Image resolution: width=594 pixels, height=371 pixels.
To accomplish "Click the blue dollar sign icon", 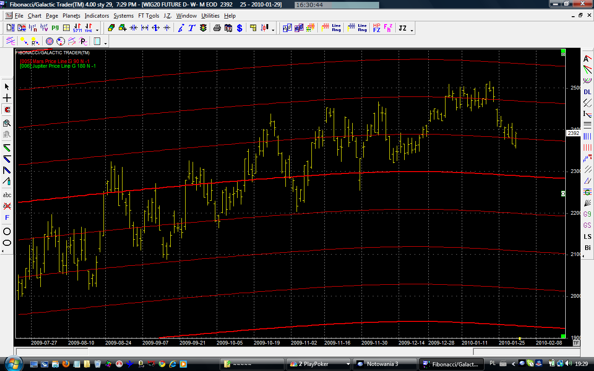I will pyautogui.click(x=239, y=28).
